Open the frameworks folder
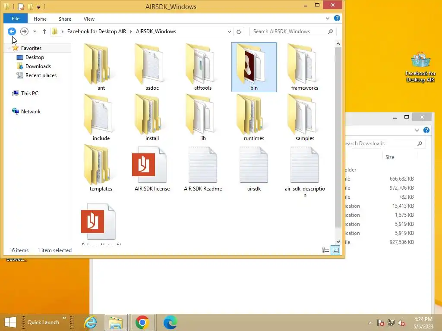Viewport: 442px width, 331px height. coord(304,67)
